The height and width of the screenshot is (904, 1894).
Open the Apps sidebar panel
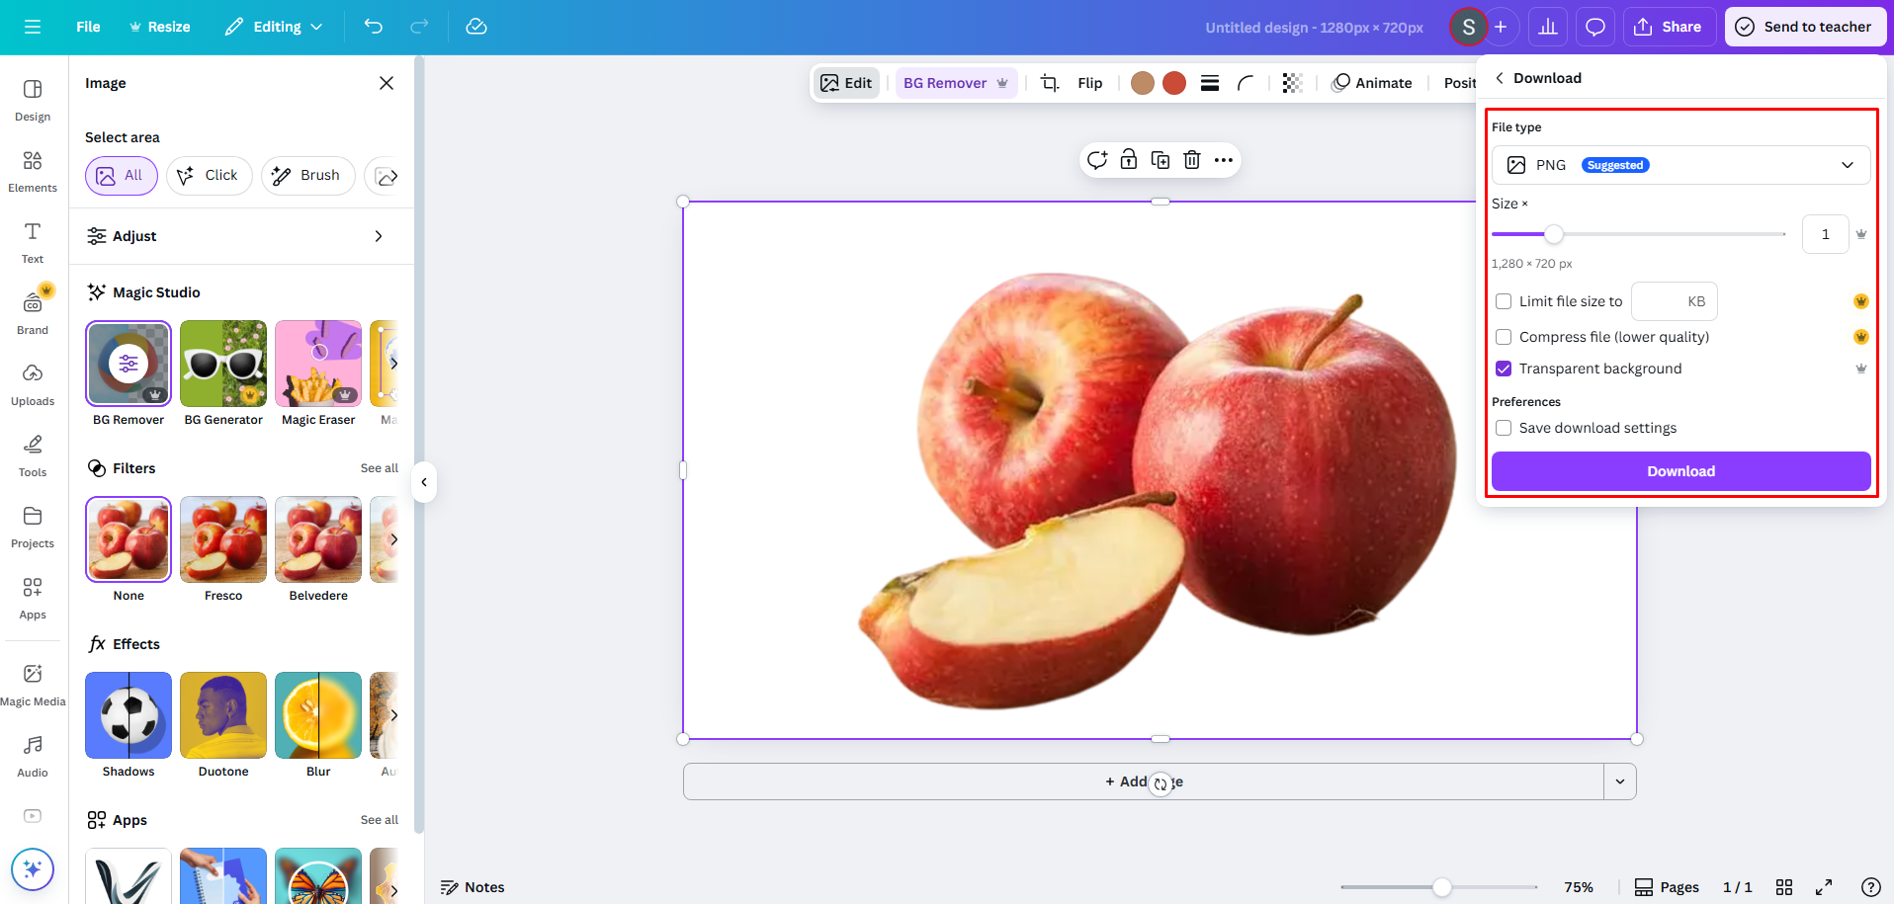(x=33, y=598)
